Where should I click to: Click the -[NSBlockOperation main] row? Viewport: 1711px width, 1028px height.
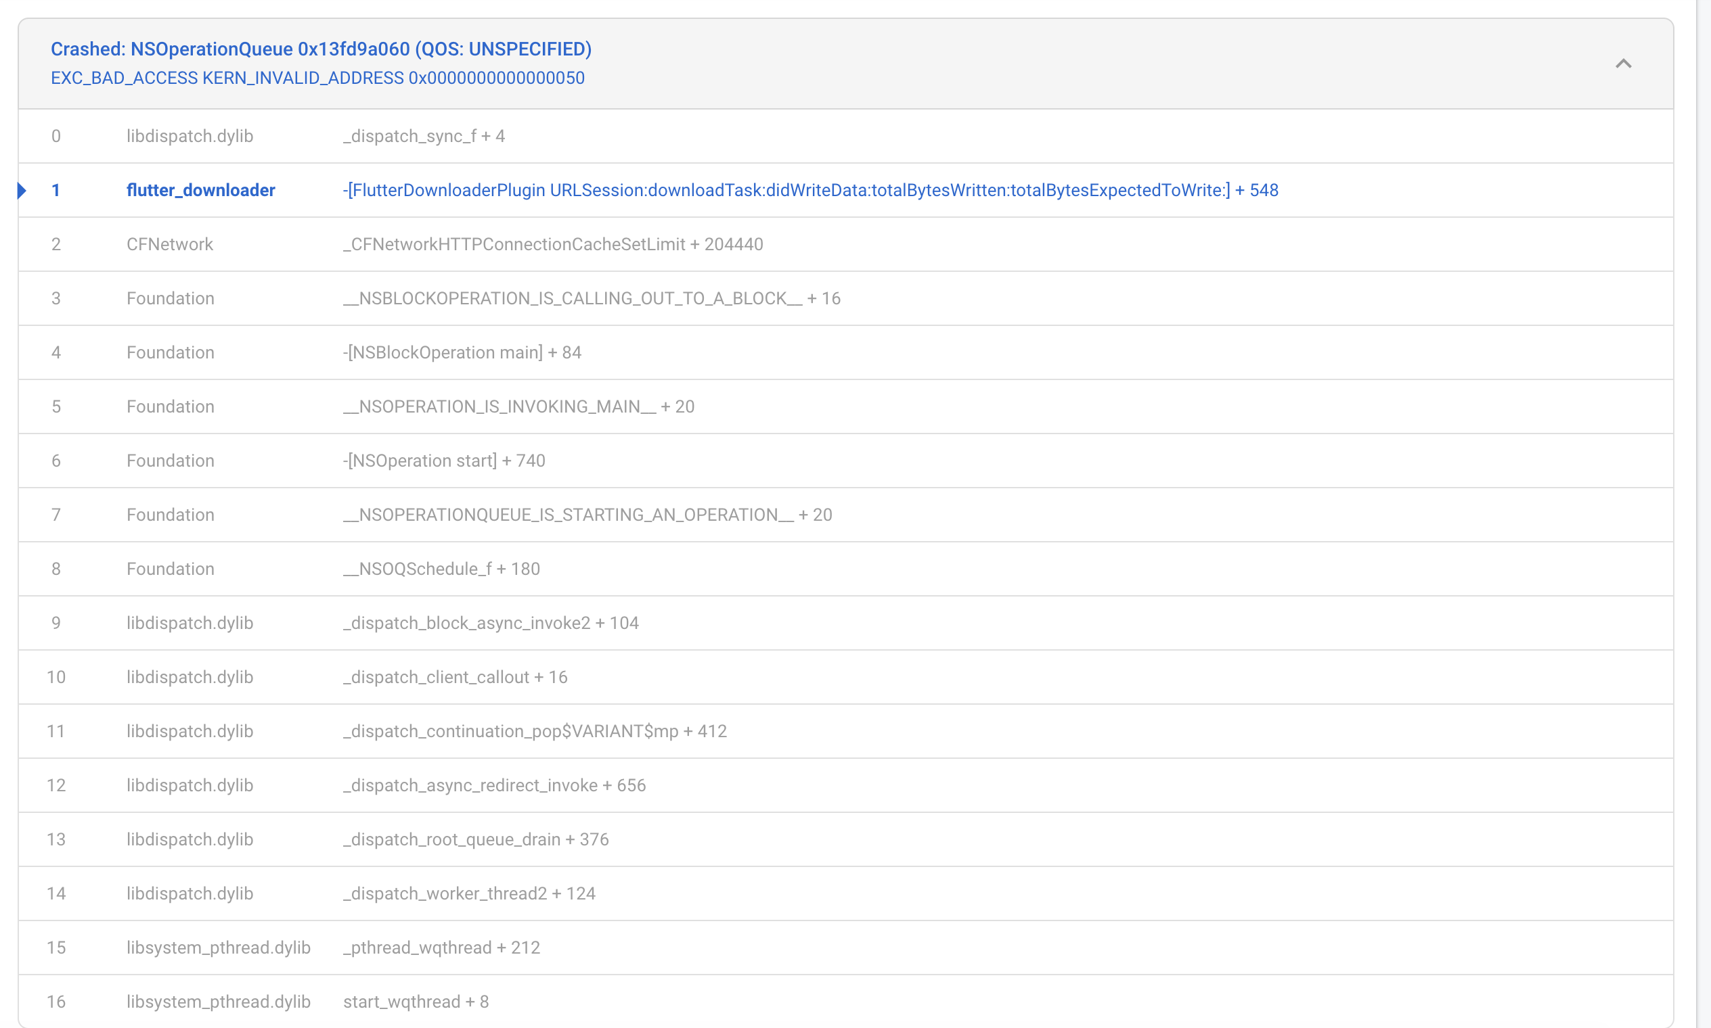click(x=462, y=352)
